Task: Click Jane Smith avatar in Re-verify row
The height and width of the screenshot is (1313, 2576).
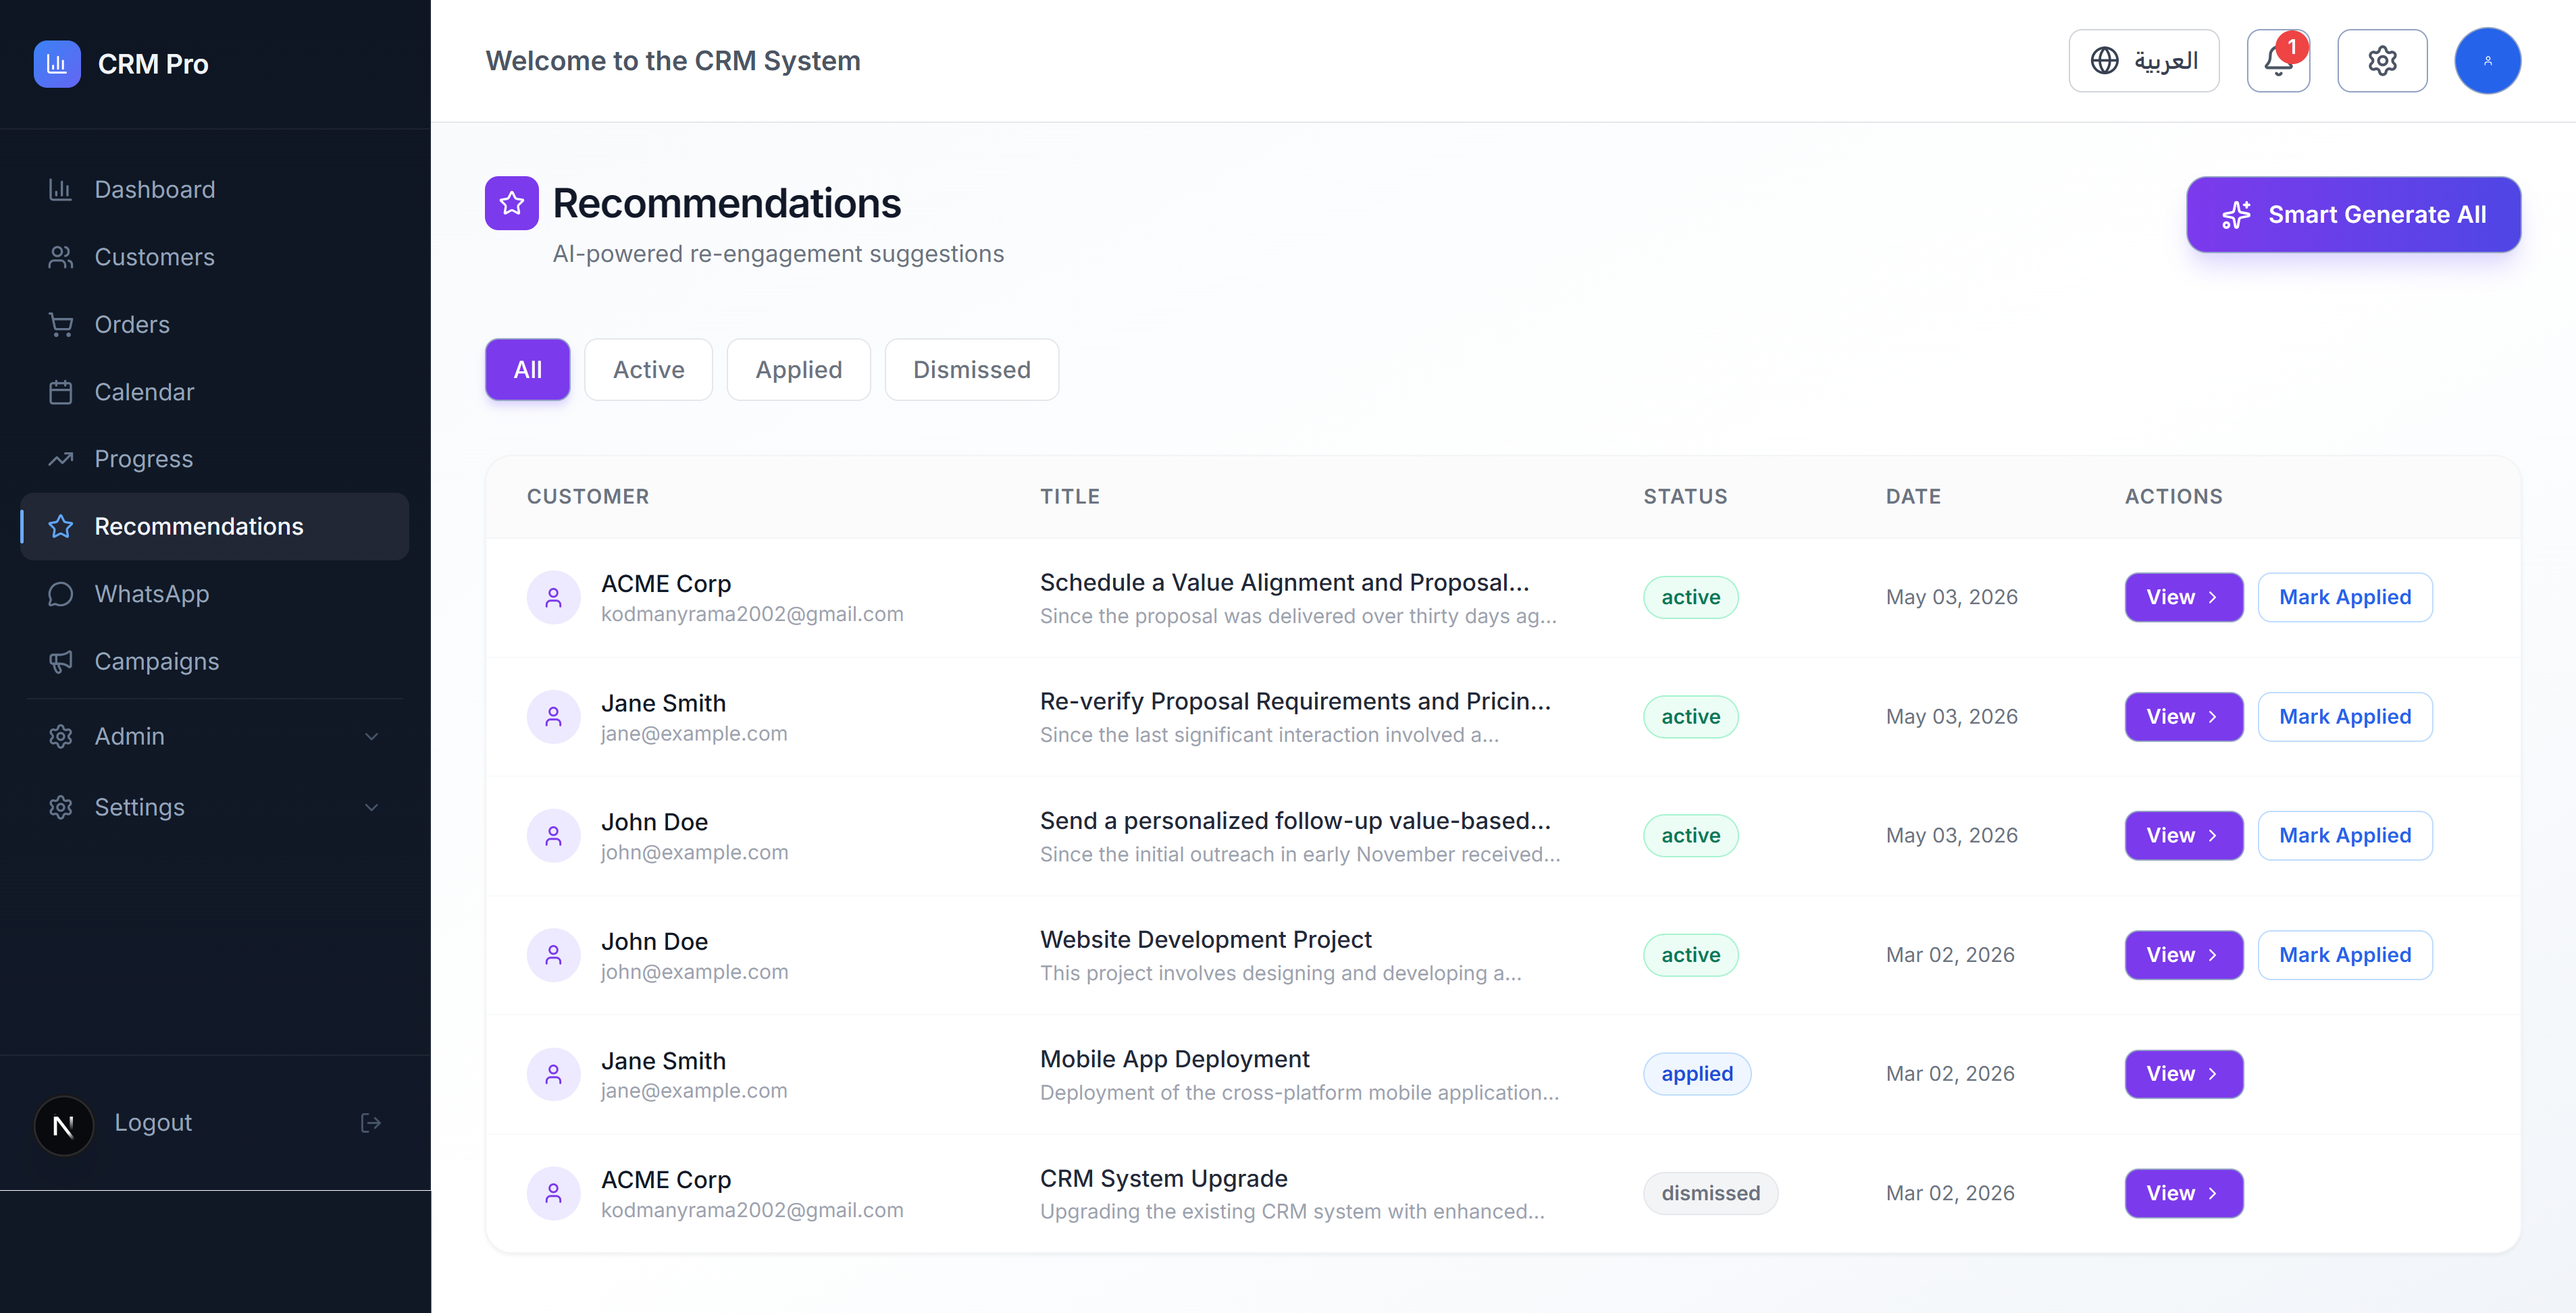Action: click(554, 716)
